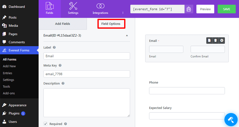Screen dimensions: 239x127
Task: Click the Email(ID #L15daai3Z2-3) heading text
Action: tap(62, 35)
